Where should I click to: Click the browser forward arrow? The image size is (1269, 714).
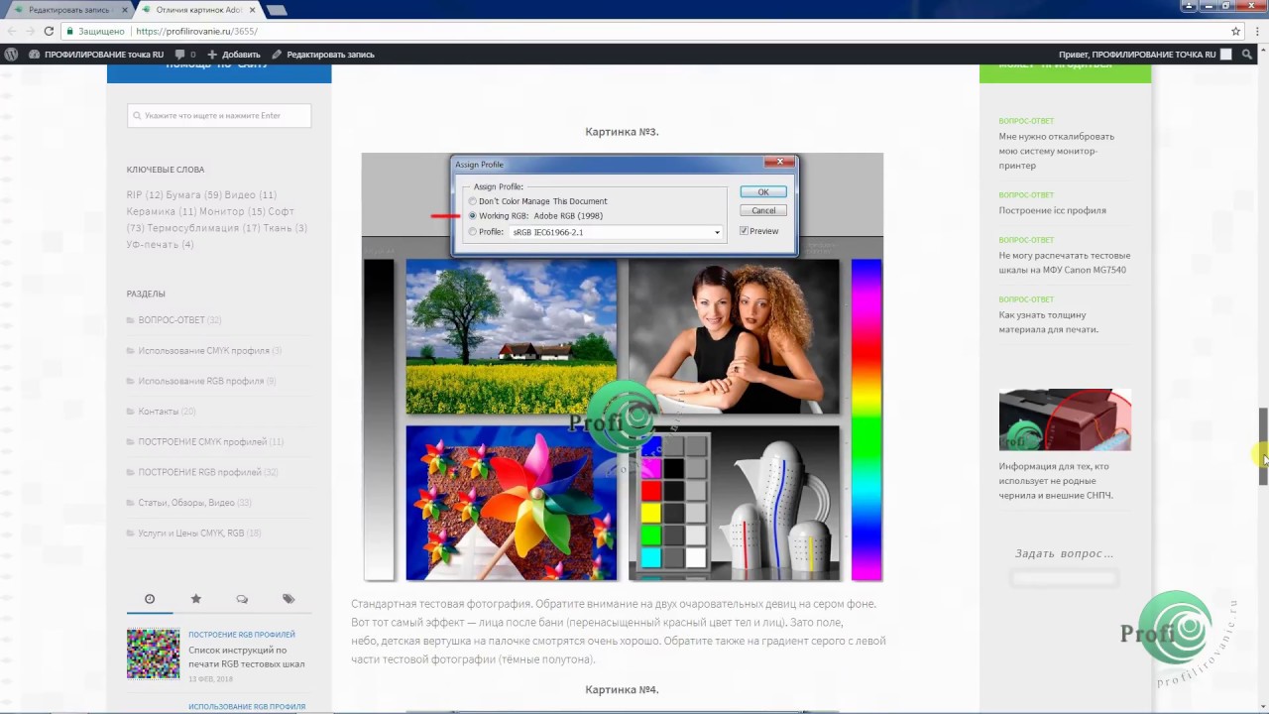[31, 31]
